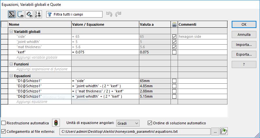Viewport: 260px width, 138px height.
Task: Select the "mat thickness" name cell
Action: point(40,47)
